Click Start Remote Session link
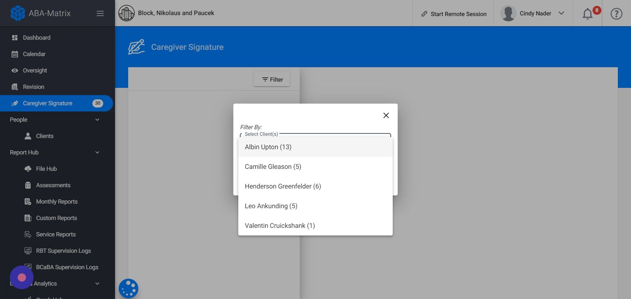631x299 pixels. 454,14
